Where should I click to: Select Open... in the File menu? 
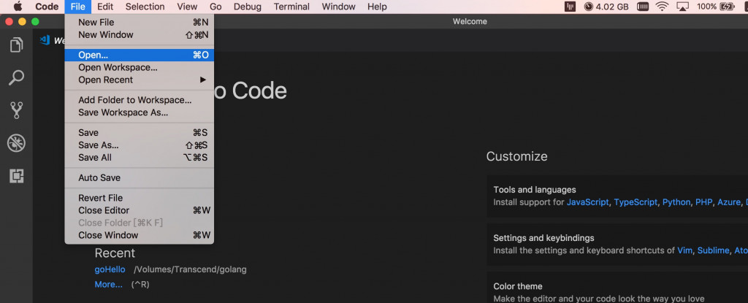140,55
